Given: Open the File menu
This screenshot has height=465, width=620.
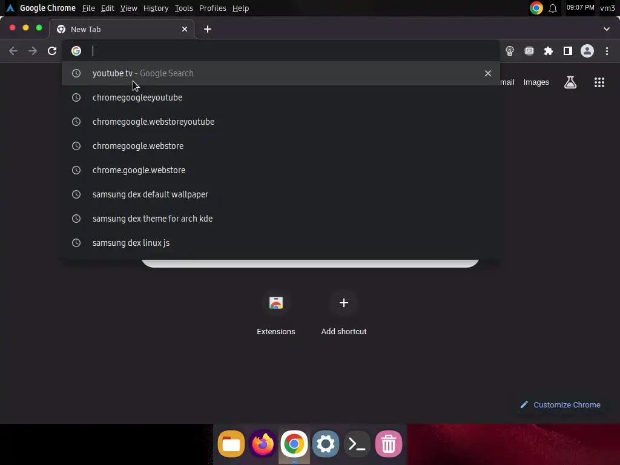Looking at the screenshot, I should point(88,8).
